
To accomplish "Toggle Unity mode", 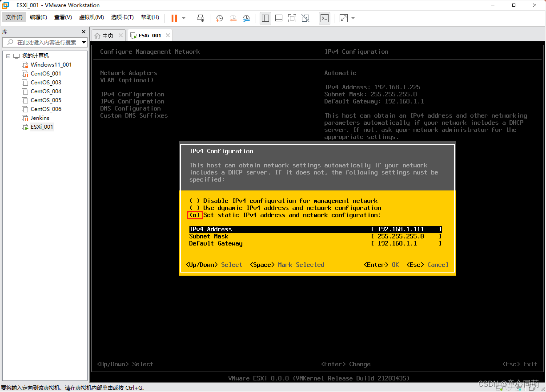I will [305, 18].
